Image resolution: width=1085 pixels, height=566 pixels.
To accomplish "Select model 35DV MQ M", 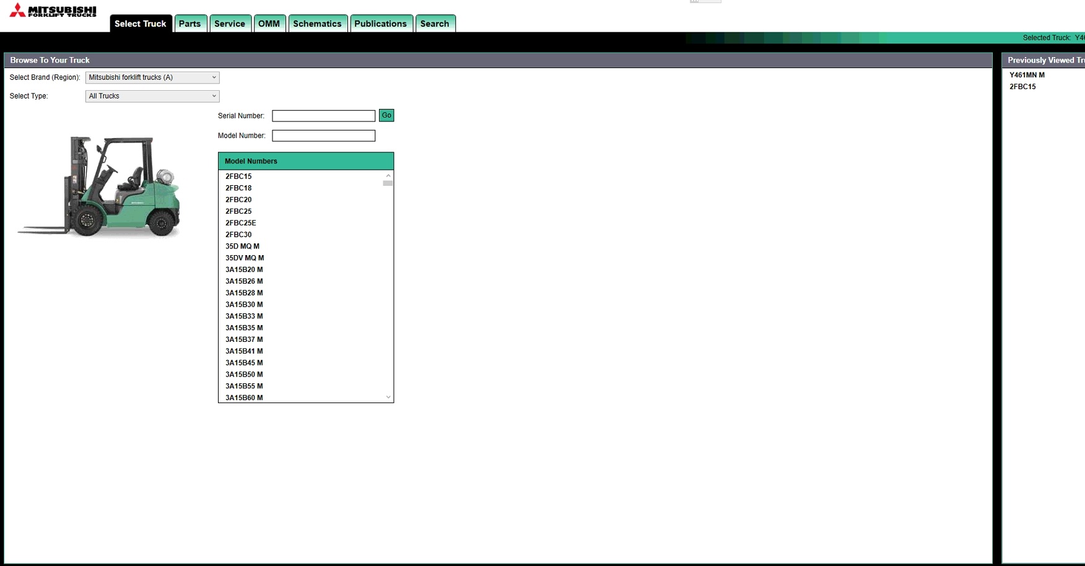I will [245, 258].
